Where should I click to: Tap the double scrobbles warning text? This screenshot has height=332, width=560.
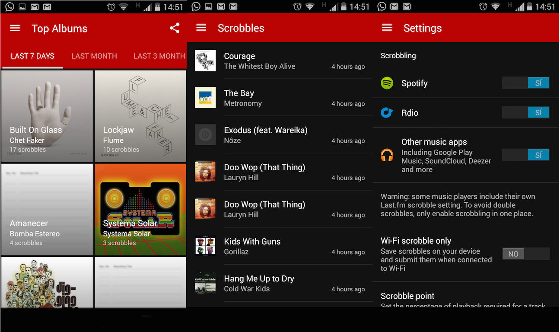coord(458,205)
